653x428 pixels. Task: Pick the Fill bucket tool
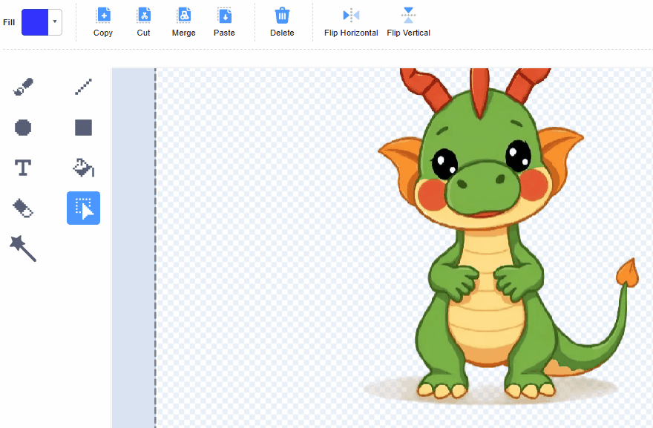coord(83,168)
